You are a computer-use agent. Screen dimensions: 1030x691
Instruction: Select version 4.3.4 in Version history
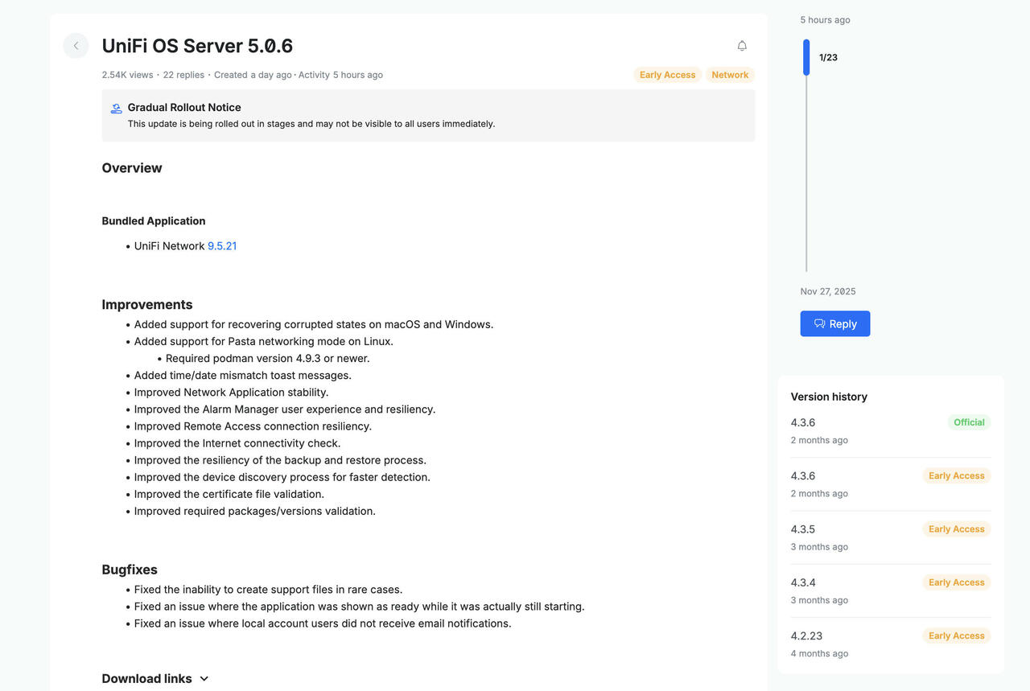pyautogui.click(x=802, y=582)
